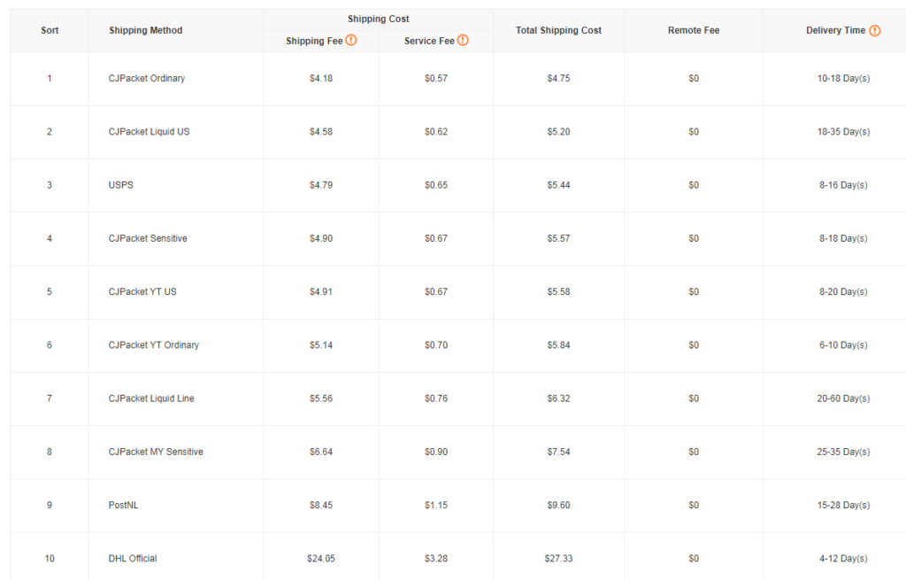Viewport: 906px width, 580px height.
Task: Click the Shipping Method column header
Action: (146, 31)
